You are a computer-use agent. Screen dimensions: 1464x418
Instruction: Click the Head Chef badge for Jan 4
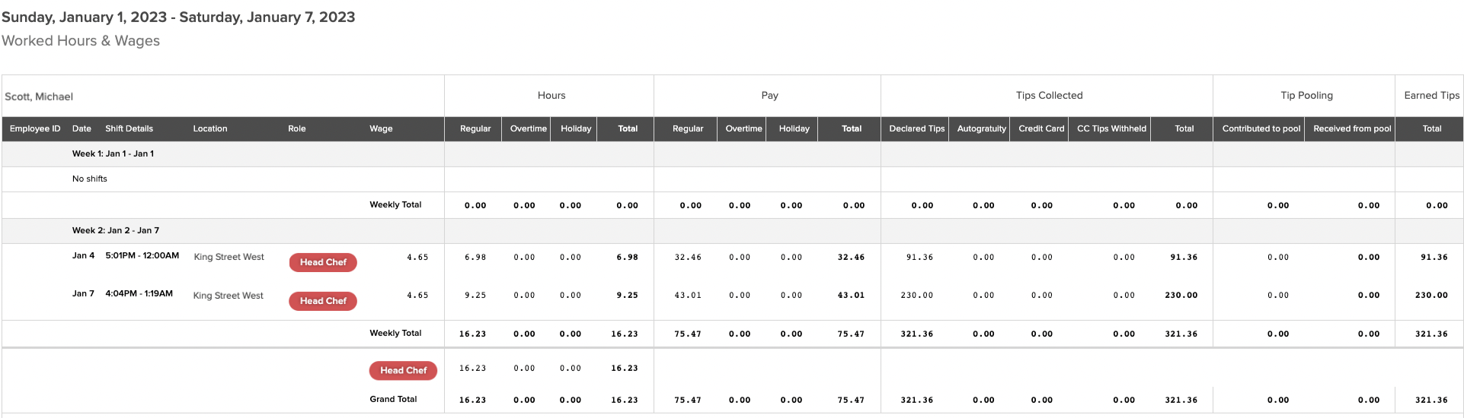pyautogui.click(x=323, y=262)
